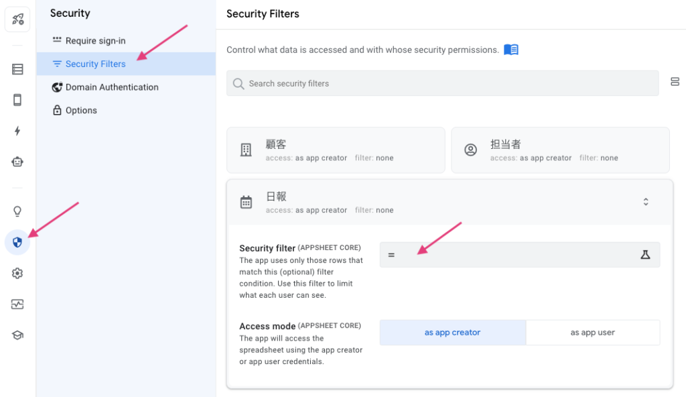Expand the 顧客 table security settings

pos(336,150)
